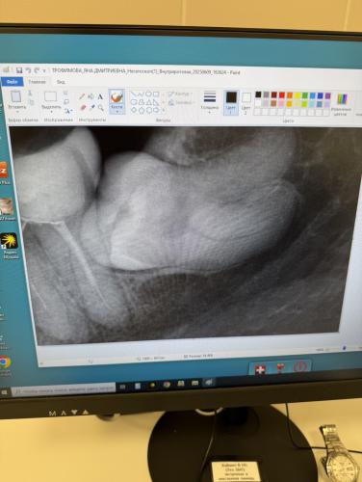The width and height of the screenshot is (362, 482).
Task: Pick the oval shape in the gallery
Action: coord(148,94)
